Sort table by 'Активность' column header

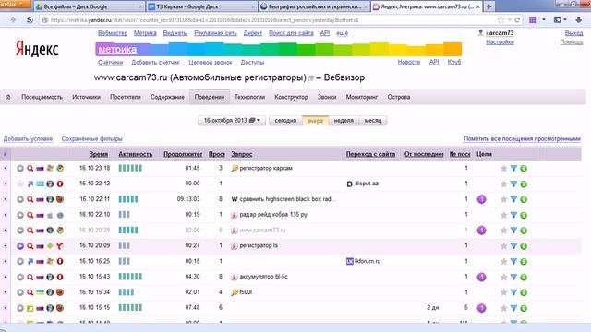pyautogui.click(x=136, y=154)
